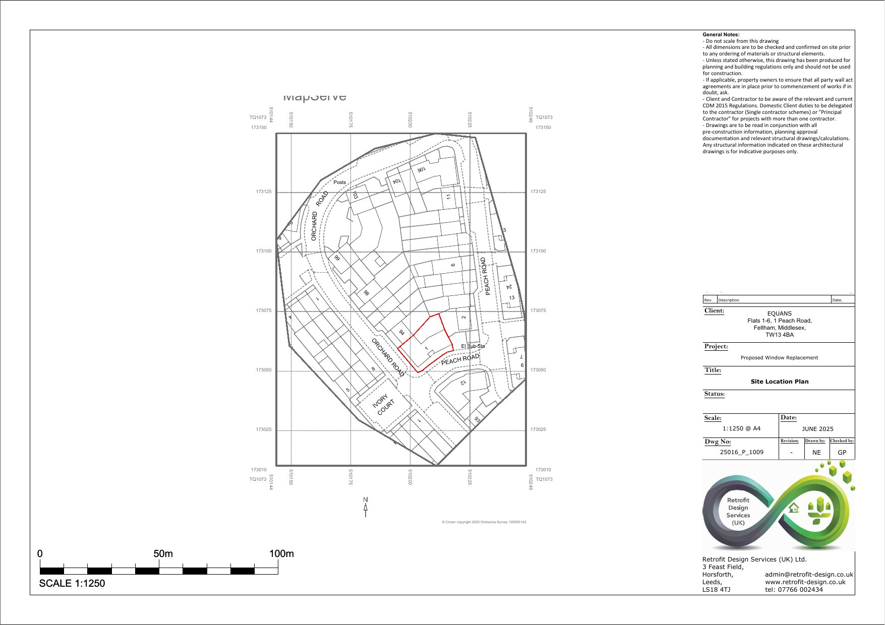Click the El Sub Sta substation marker
Image resolution: width=885 pixels, height=625 pixels.
[473, 346]
